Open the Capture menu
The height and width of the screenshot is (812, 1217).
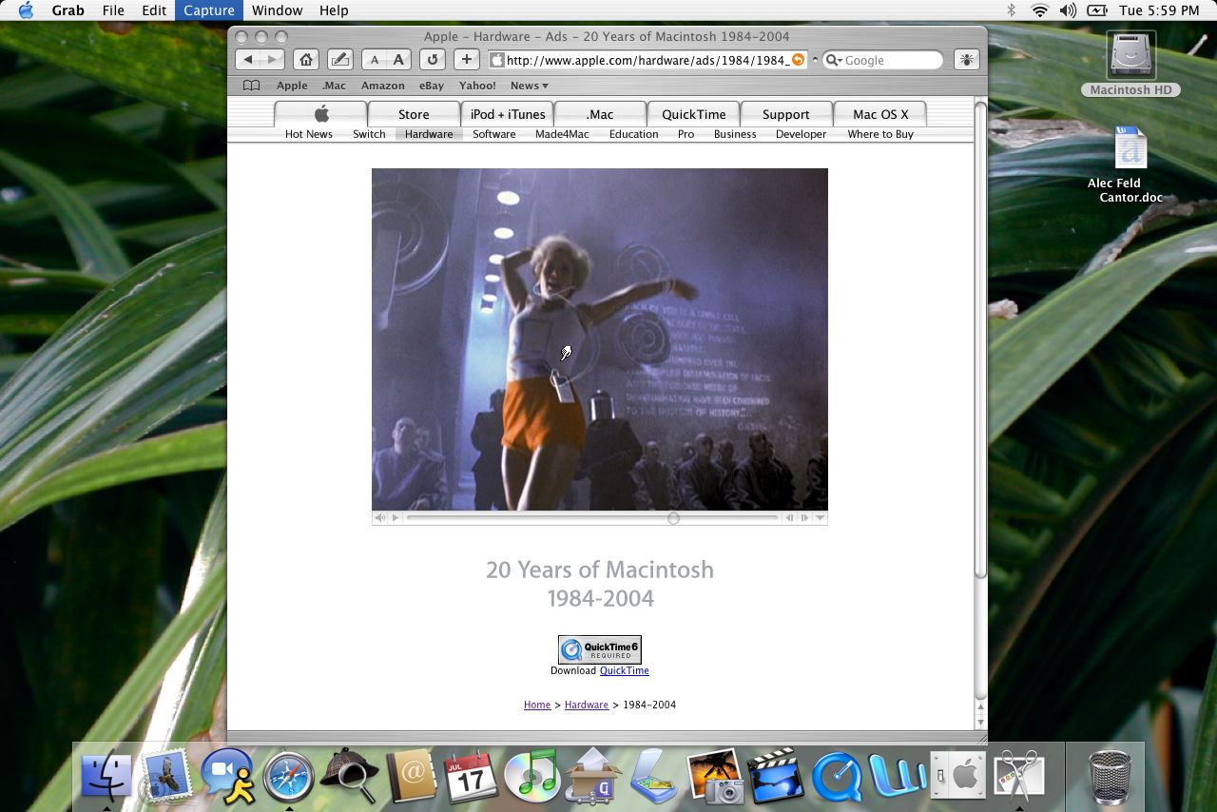(x=209, y=10)
